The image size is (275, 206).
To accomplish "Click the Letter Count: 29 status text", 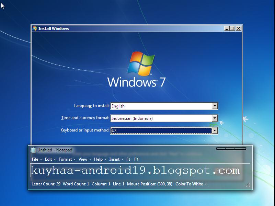I will [46, 184].
